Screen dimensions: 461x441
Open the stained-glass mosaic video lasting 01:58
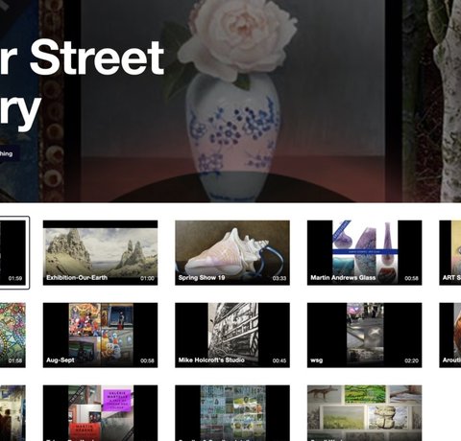click(12, 335)
